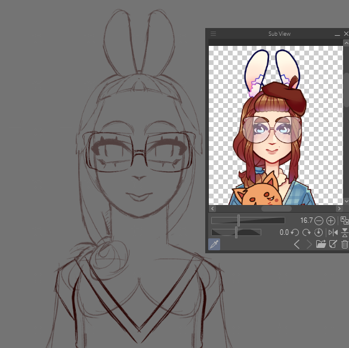The height and width of the screenshot is (348, 349).
Task: Click the Sub View scroll right arrow
Action: [x=339, y=209]
